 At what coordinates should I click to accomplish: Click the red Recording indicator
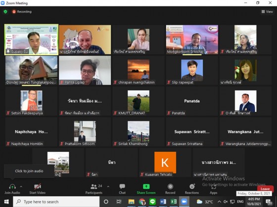pyautogui.click(x=22, y=12)
